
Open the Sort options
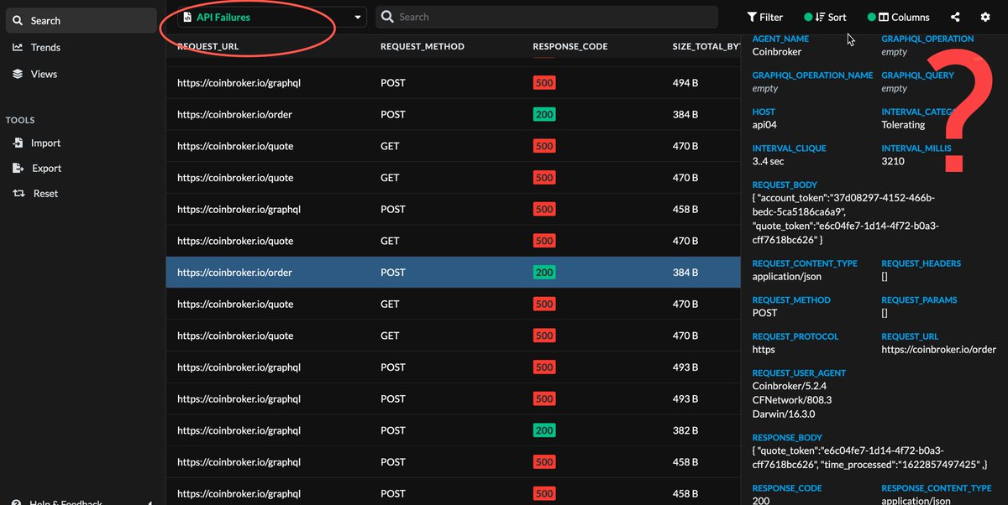(x=826, y=17)
